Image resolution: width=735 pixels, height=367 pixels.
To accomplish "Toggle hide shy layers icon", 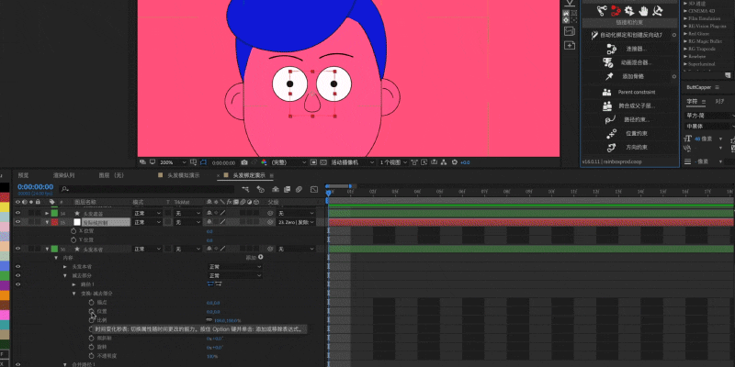I will [x=276, y=189].
